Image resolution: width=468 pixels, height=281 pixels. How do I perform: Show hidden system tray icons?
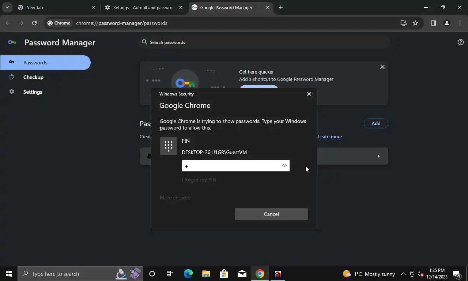(x=403, y=274)
